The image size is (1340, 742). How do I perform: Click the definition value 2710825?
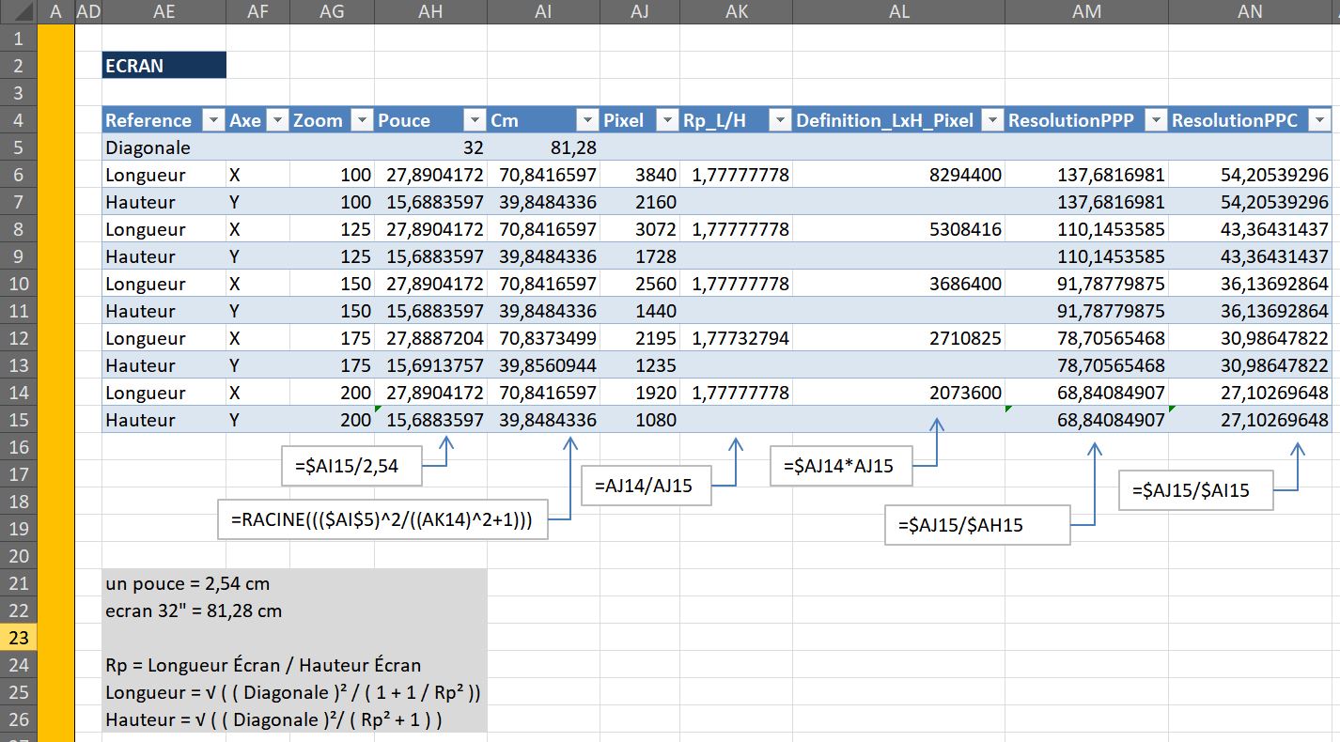899,338
